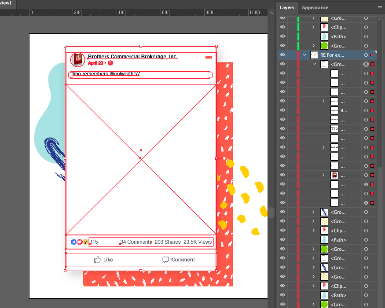Click the red selection square on the 115 thumbnail row
This screenshot has height=308, width=385.
pos(372,129)
